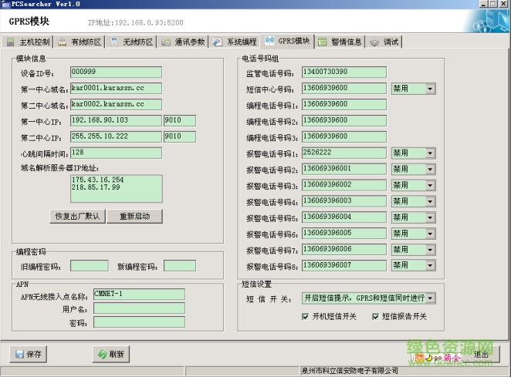511x377 pixels.
Task: Click the floppy disk save icon
Action: [19, 355]
